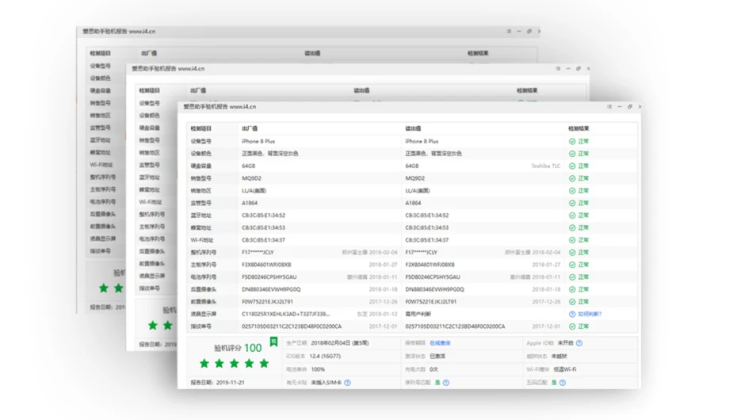
Task: Click activation status 已激活
Action: 437,356
